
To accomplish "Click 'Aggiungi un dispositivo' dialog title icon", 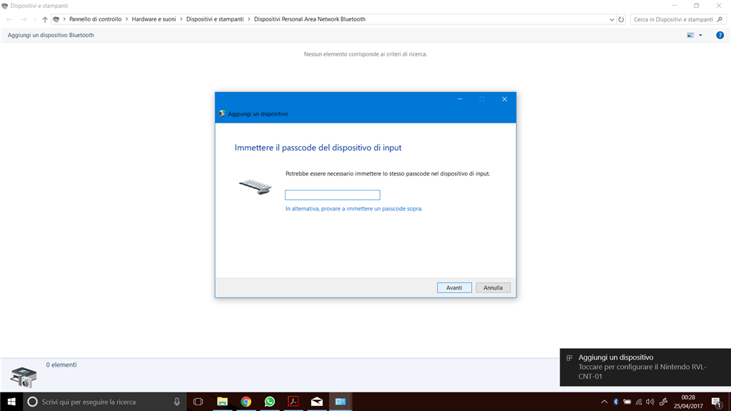I will pos(222,113).
